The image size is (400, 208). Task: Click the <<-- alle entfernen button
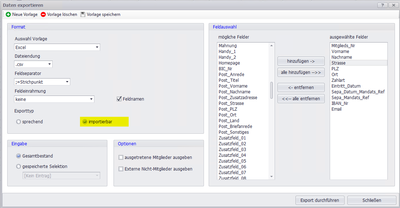pos(301,99)
